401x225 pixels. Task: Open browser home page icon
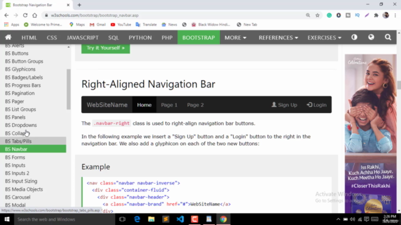click(34, 15)
